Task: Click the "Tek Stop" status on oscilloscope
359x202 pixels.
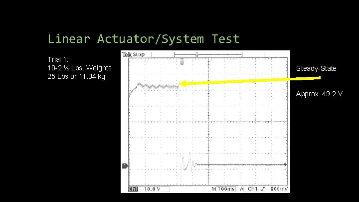Action: point(133,54)
